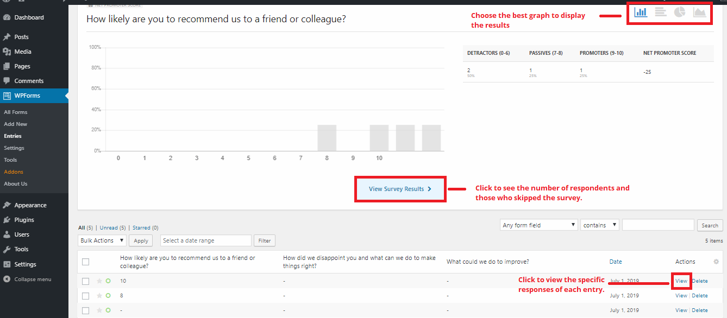
Task: Open WPForms Tools submenu item
Action: [10, 160]
